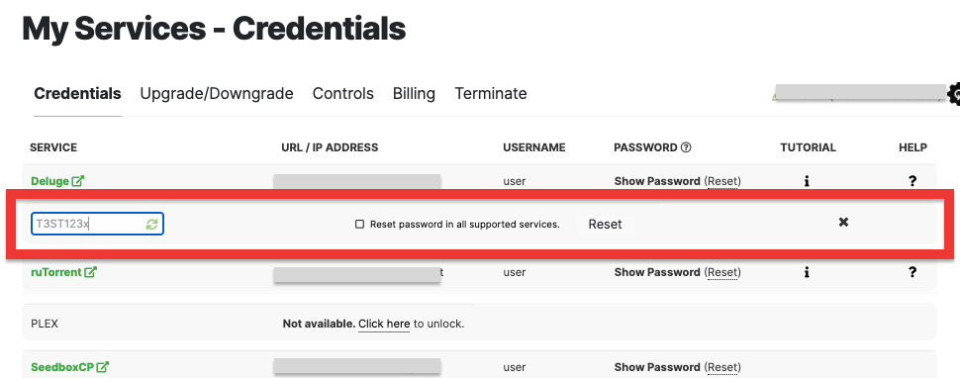Switch to Controls tab
The height and width of the screenshot is (378, 960).
(x=342, y=94)
